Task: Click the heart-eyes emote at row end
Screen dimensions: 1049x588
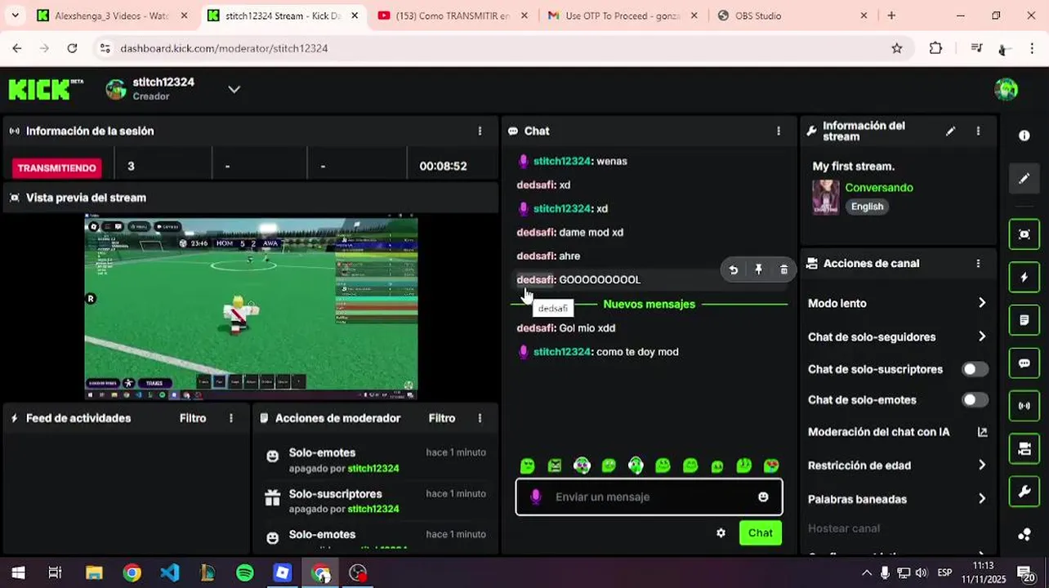Action: (771, 465)
